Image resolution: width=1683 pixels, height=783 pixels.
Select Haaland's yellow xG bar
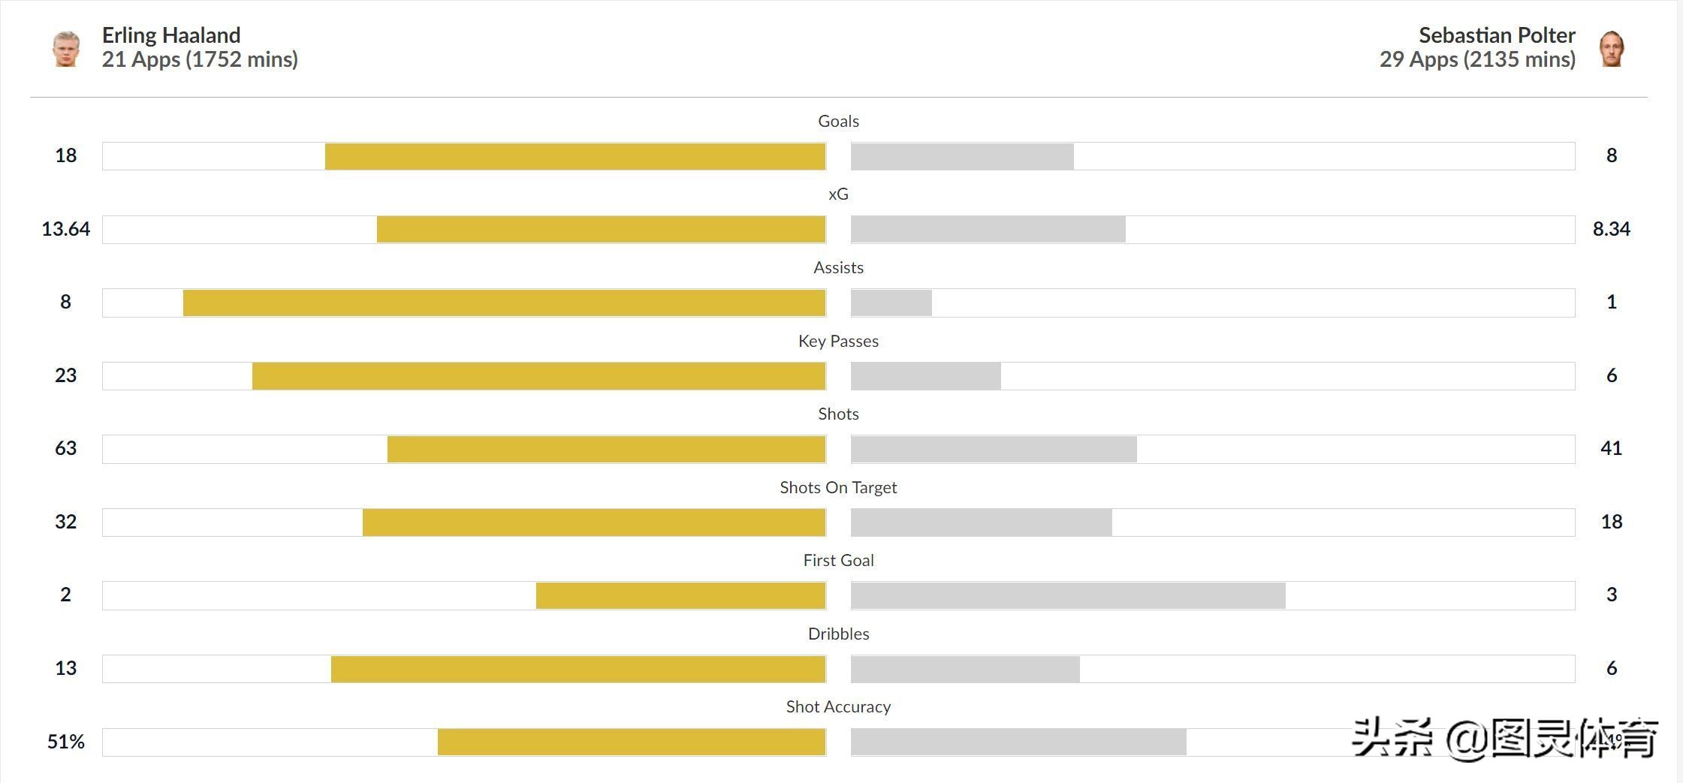pyautogui.click(x=601, y=229)
